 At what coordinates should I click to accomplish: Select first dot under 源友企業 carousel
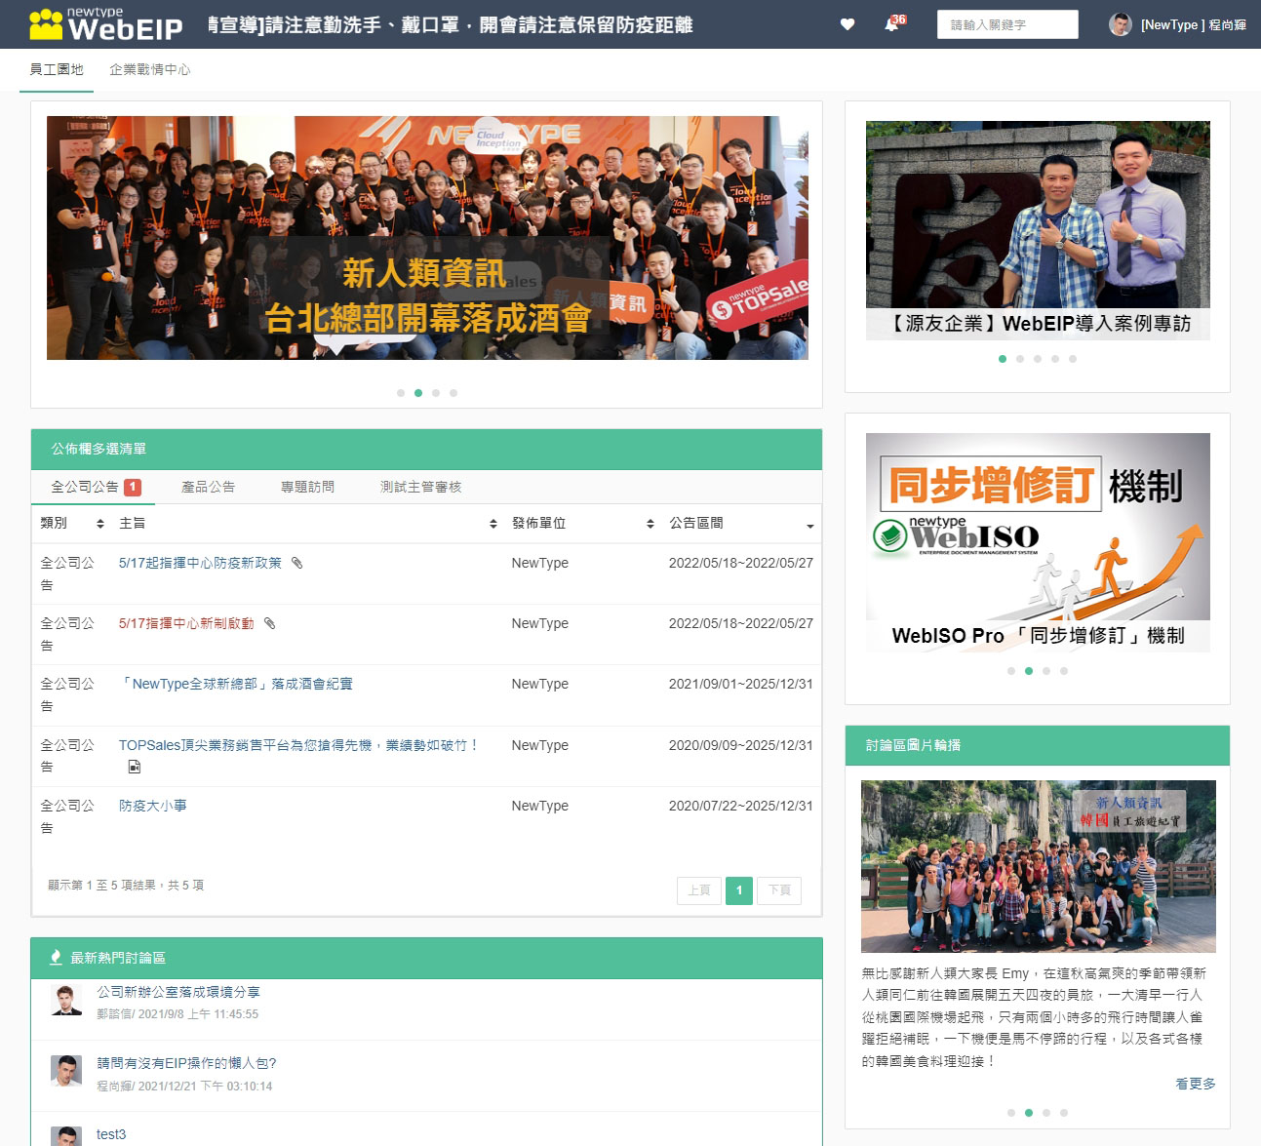point(1003,359)
